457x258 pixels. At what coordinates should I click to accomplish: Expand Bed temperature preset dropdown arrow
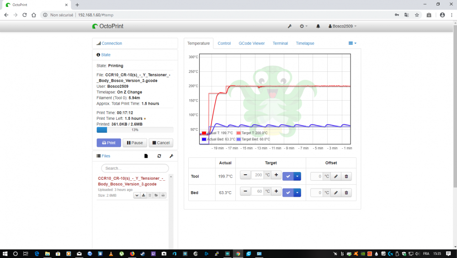[298, 193]
